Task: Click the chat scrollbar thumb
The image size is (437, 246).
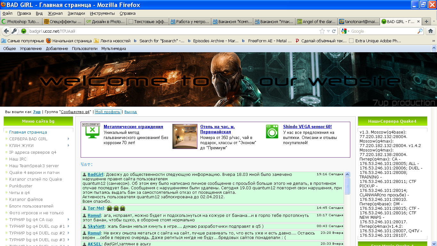Action: click(347, 186)
